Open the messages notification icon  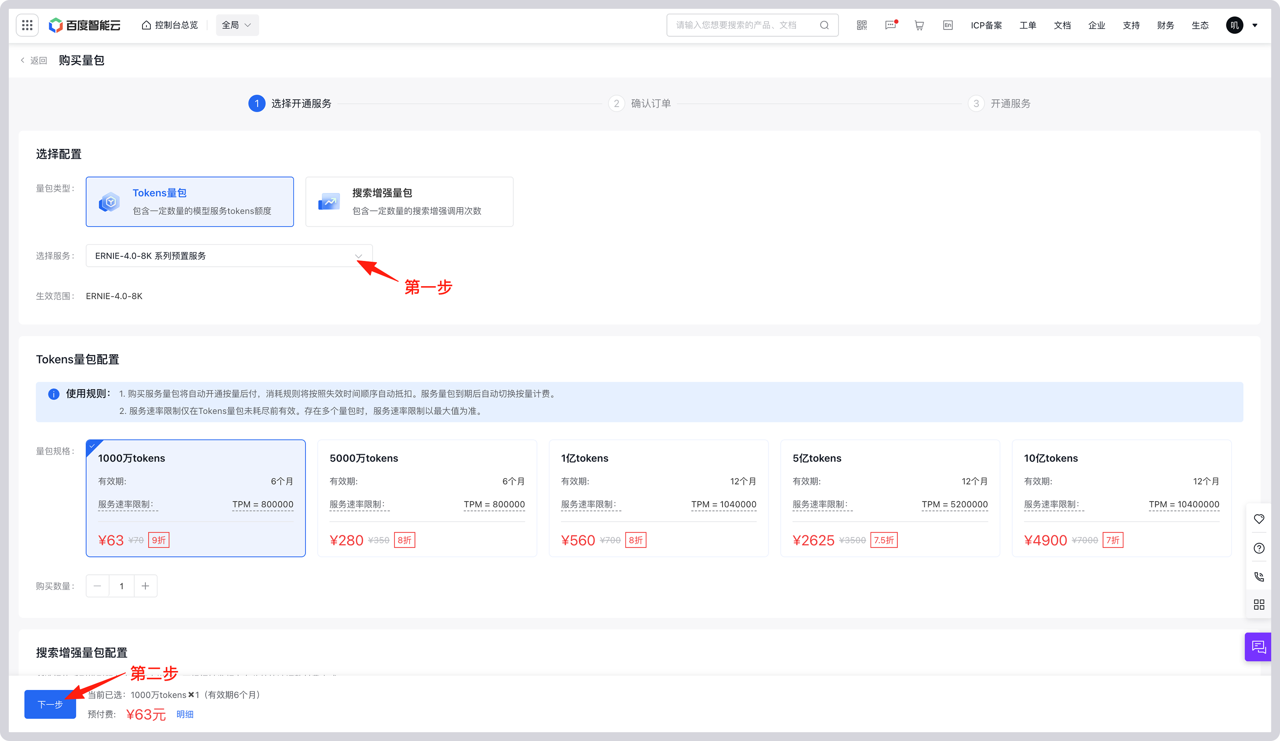(890, 25)
